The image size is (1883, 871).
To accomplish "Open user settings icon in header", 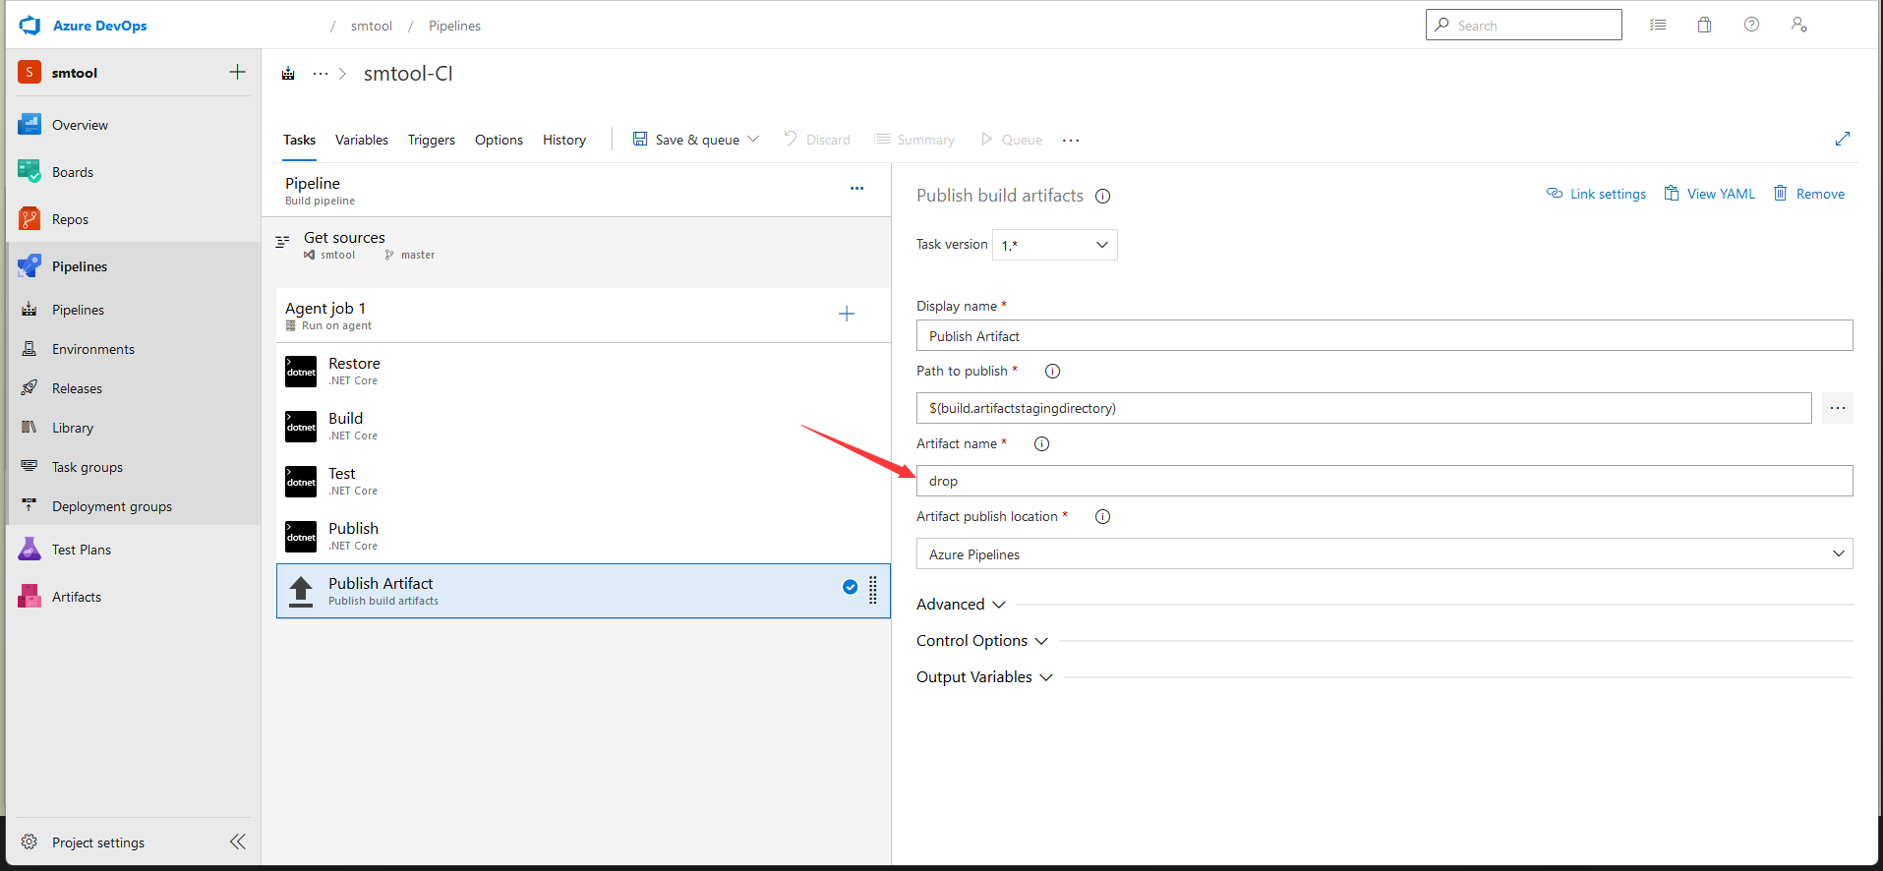I will (x=1798, y=26).
